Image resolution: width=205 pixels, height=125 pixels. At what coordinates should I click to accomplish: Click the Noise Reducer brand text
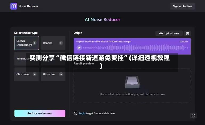tap(28, 6)
